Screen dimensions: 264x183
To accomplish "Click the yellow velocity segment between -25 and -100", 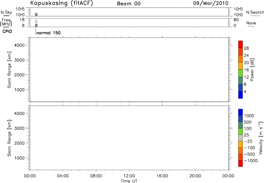I will [241, 144].
